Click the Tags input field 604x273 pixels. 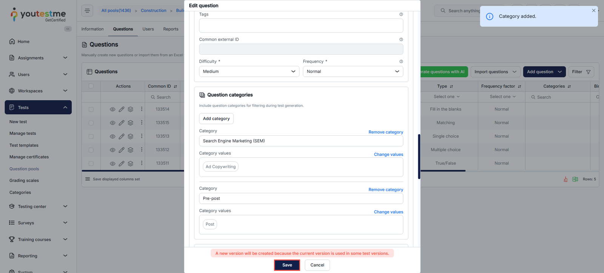coord(301,26)
